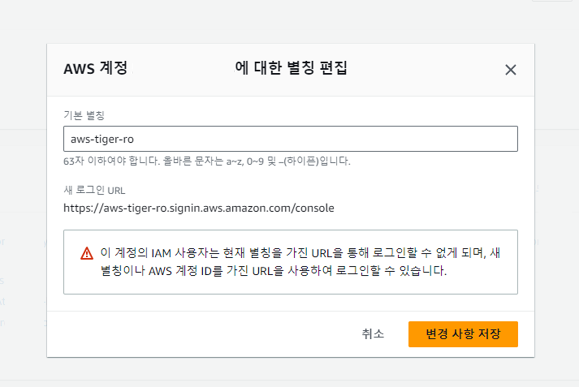This screenshot has height=387, width=579.
Task: Click the red warning triangle icon
Action: pyautogui.click(x=87, y=253)
